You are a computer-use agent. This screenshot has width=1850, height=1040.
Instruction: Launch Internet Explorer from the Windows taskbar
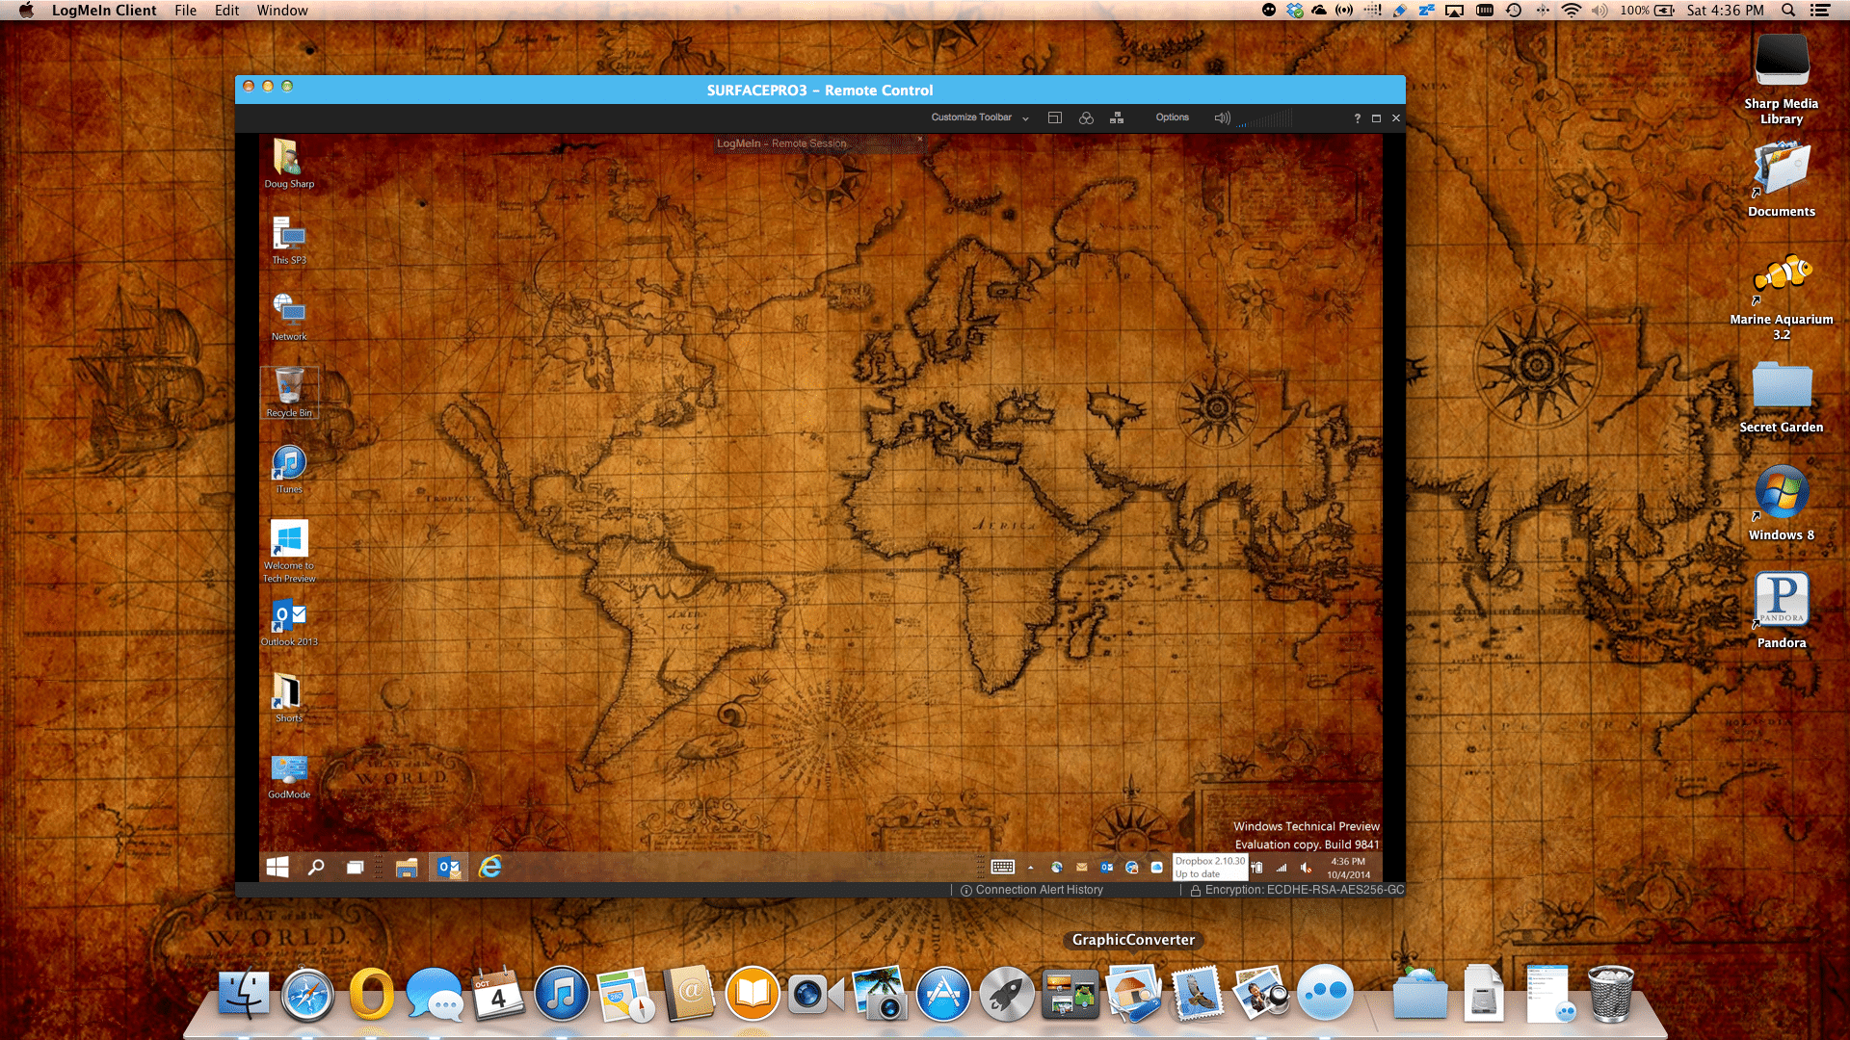point(490,868)
